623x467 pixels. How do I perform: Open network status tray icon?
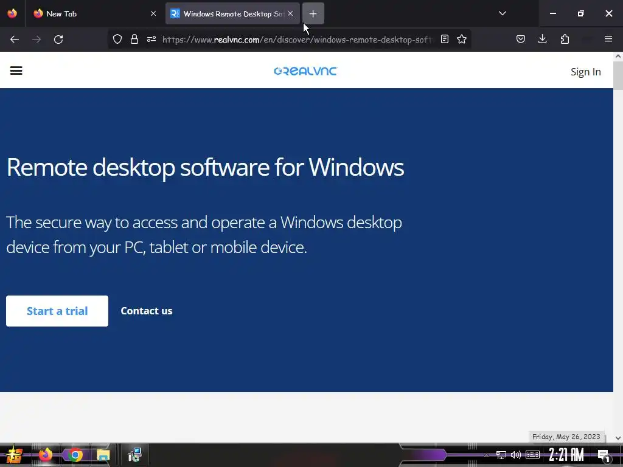coord(501,455)
